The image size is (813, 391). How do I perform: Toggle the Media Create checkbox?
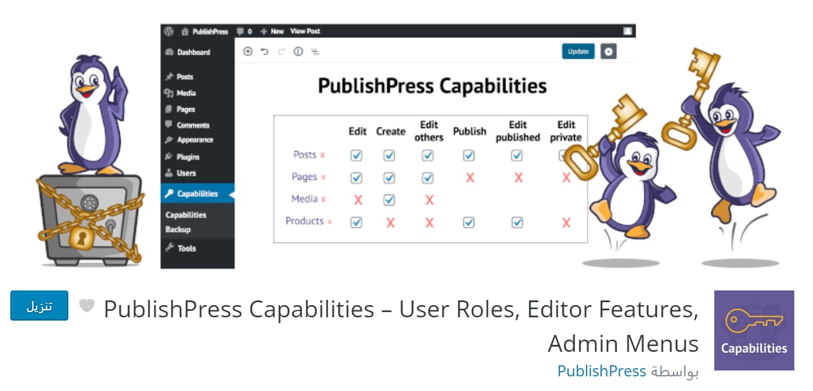pyautogui.click(x=389, y=200)
